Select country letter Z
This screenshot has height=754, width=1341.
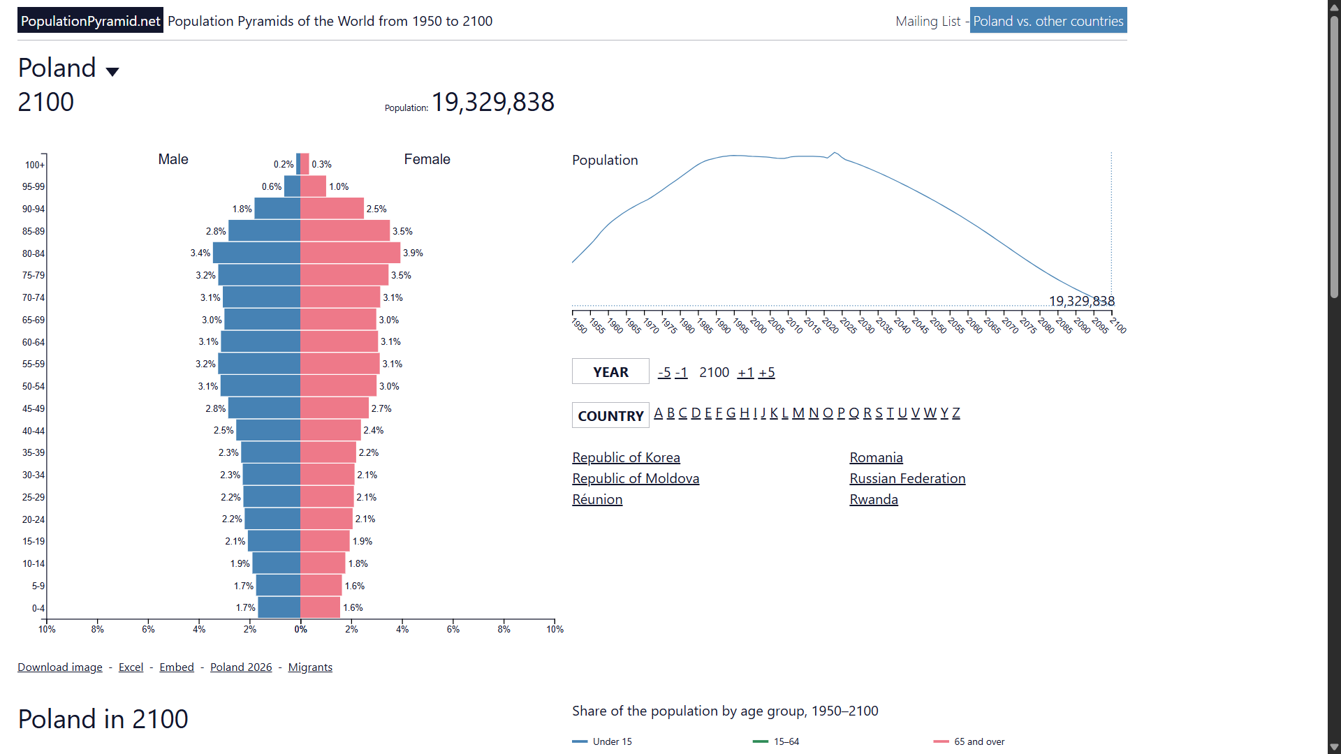(956, 413)
